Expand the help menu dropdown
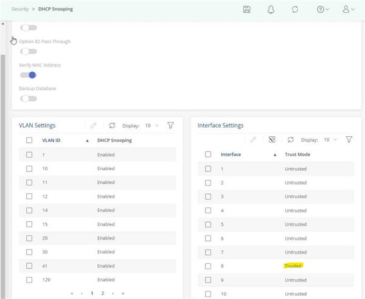Image resolution: width=365 pixels, height=299 pixels. 323,10
